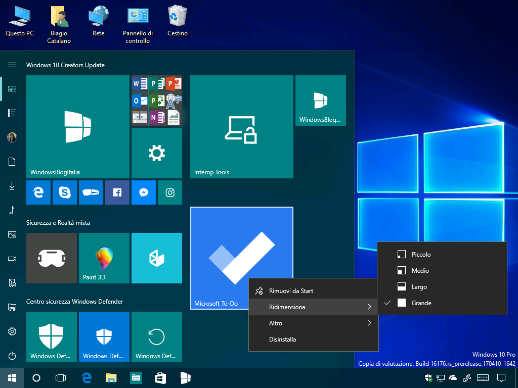The image size is (518, 388).
Task: Open the Biagio Catalano desktop folder
Action: pos(59,25)
